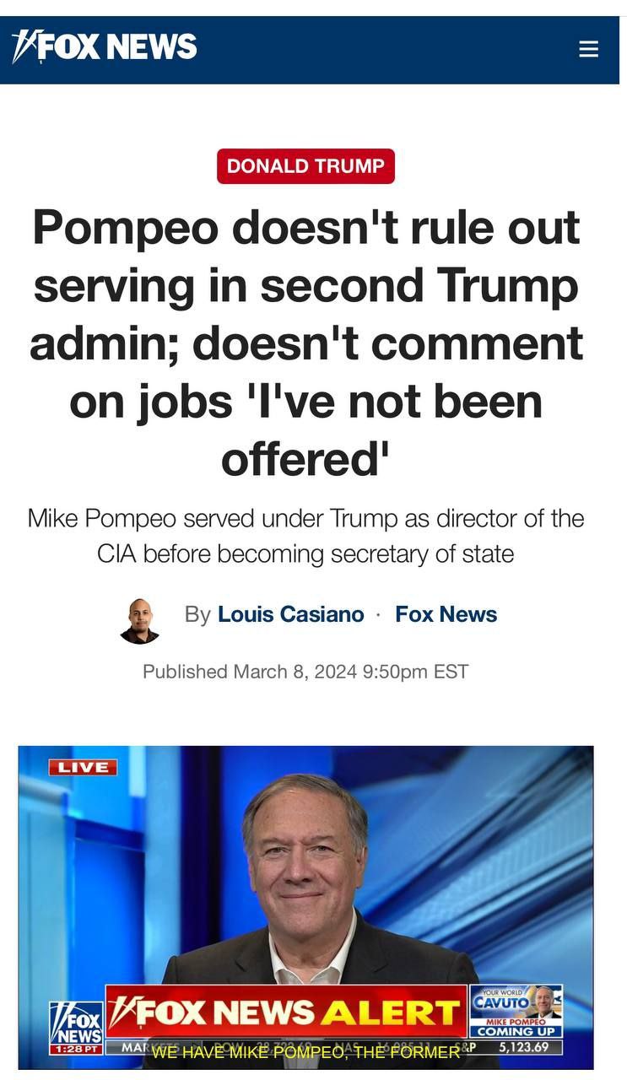Click the author's profile photo

coord(139,621)
